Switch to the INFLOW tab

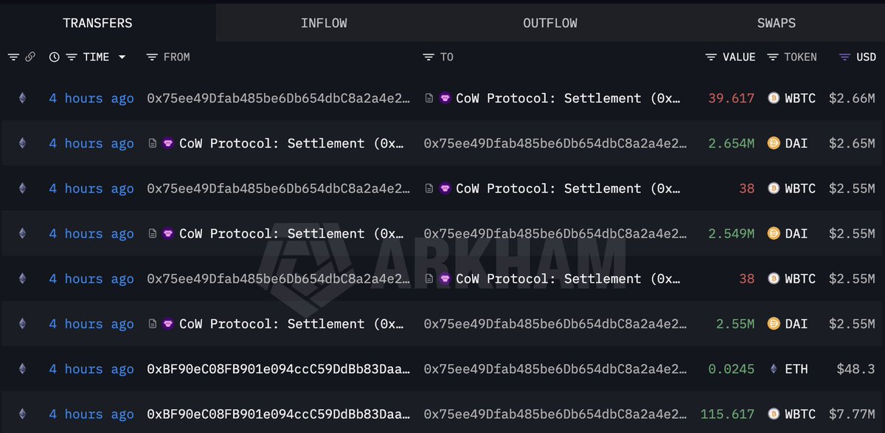click(x=324, y=23)
